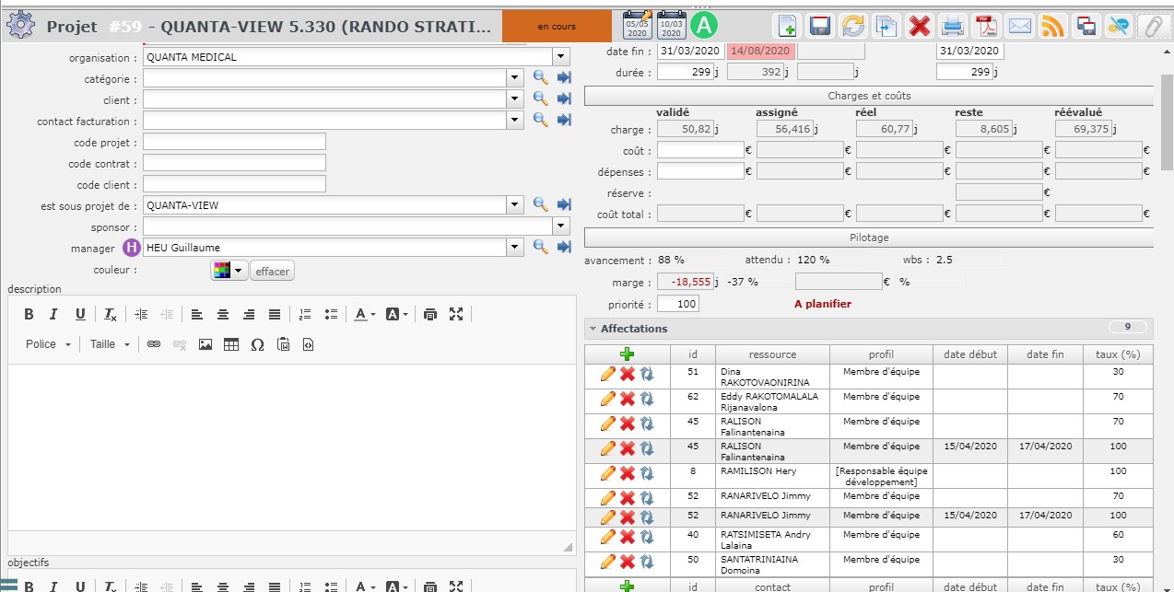The width and height of the screenshot is (1174, 592).
Task: Toggle underline in the description editor
Action: tap(80, 315)
